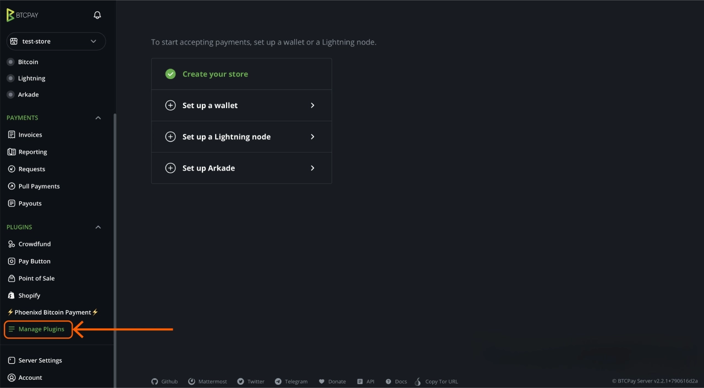The width and height of the screenshot is (704, 388).
Task: Click the Donate heart icon
Action: 332,381
